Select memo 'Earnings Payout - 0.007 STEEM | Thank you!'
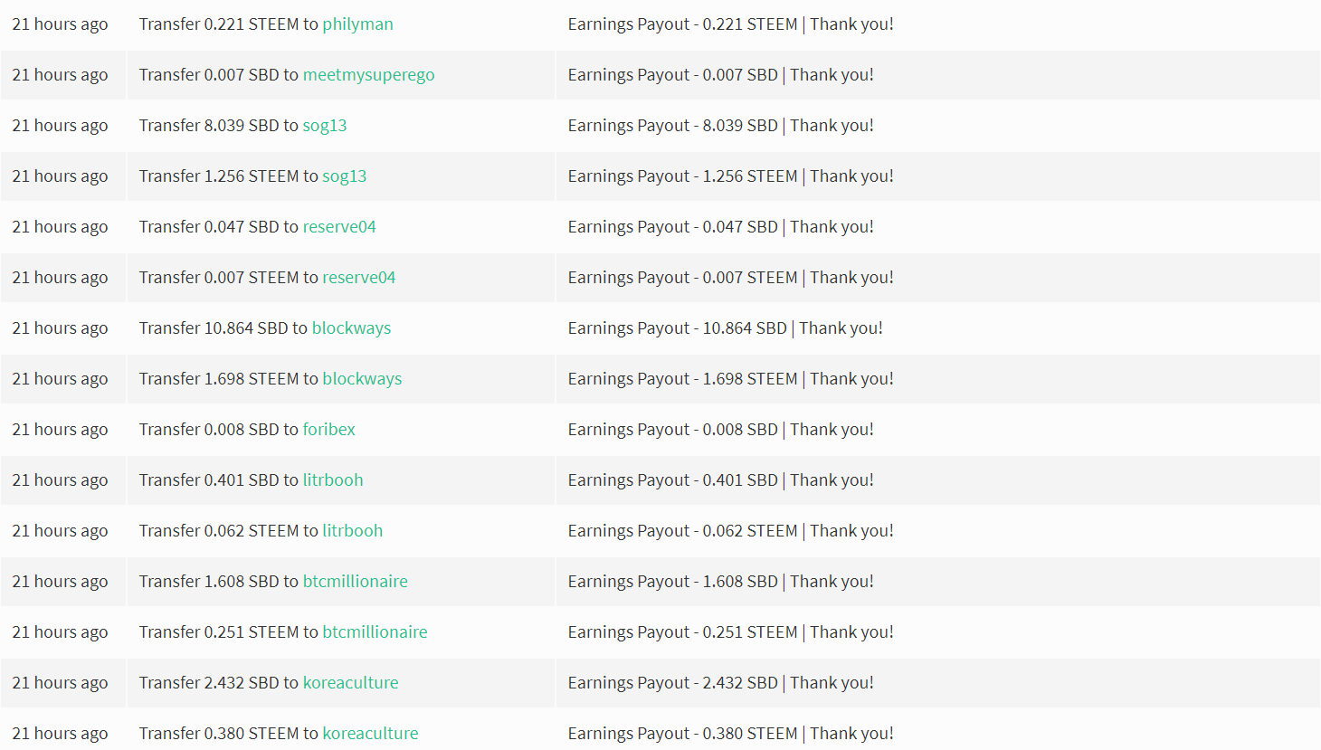This screenshot has height=750, width=1321. point(731,278)
